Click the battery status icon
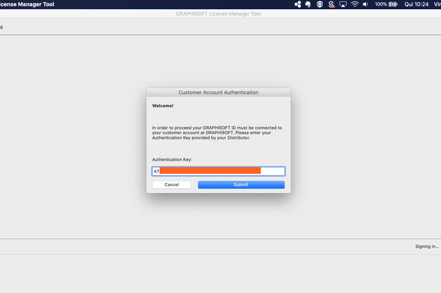441x293 pixels. click(x=393, y=4)
